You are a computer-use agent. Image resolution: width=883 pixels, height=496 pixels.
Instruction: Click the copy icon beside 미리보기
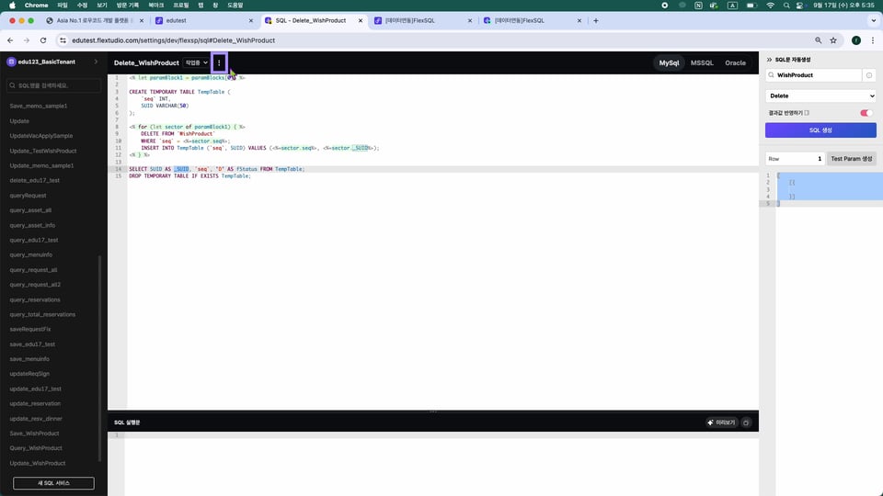(746, 423)
